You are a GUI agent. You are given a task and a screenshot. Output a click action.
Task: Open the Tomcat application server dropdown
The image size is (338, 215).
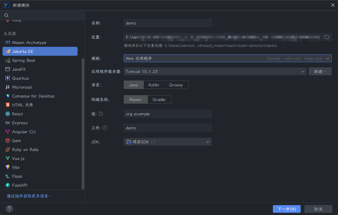pos(215,71)
